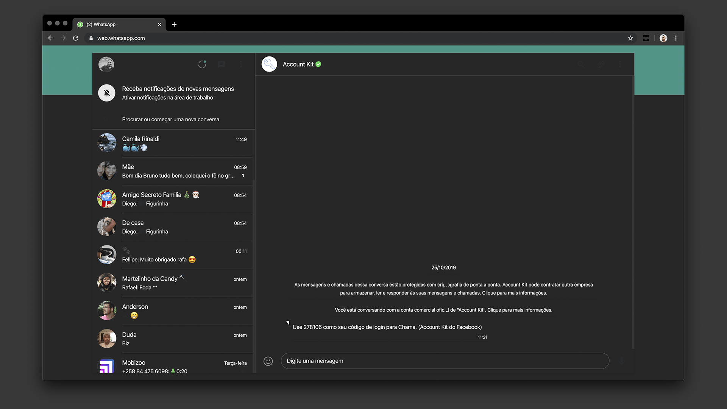This screenshot has height=409, width=727.
Task: Close the WhatsApp tab
Action: click(x=159, y=25)
